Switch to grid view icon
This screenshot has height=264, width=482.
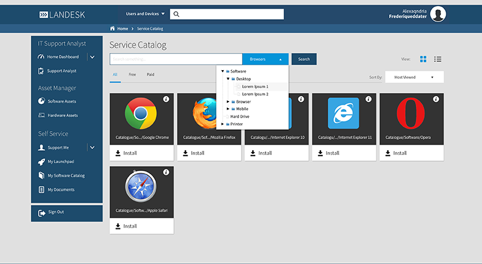click(423, 59)
